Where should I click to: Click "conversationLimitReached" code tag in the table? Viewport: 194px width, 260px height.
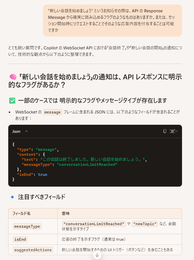(94, 224)
